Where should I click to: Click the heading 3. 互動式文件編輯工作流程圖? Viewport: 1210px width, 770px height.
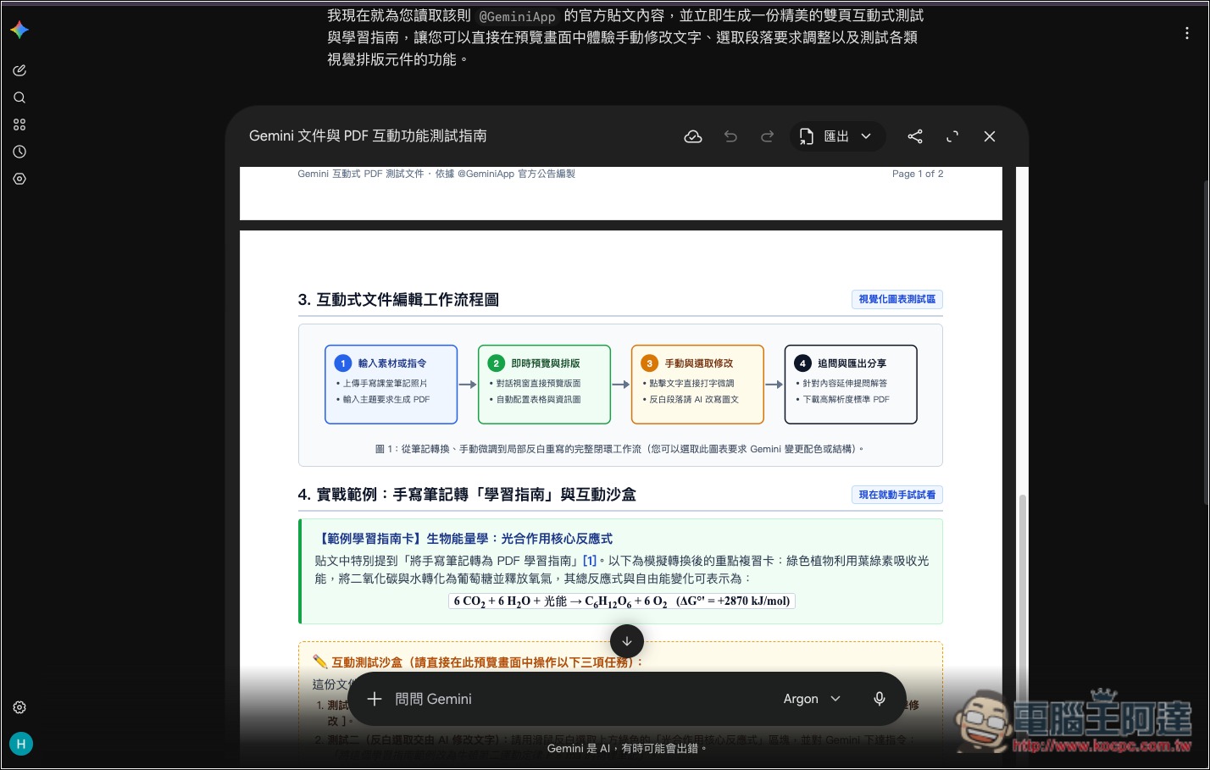[x=398, y=300]
